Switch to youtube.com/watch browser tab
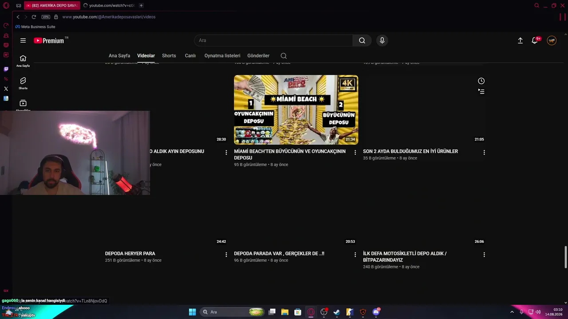Screen dimensions: 568x319 click(x=109, y=6)
